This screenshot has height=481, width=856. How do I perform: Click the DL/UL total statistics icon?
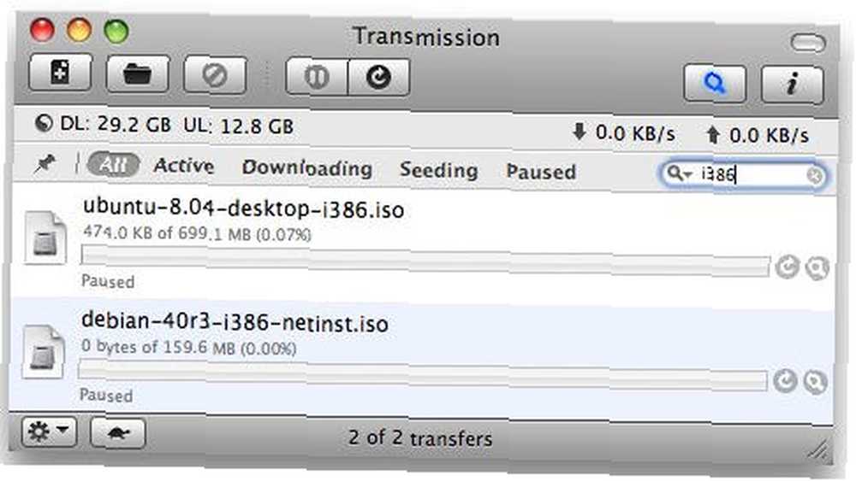[x=43, y=123]
